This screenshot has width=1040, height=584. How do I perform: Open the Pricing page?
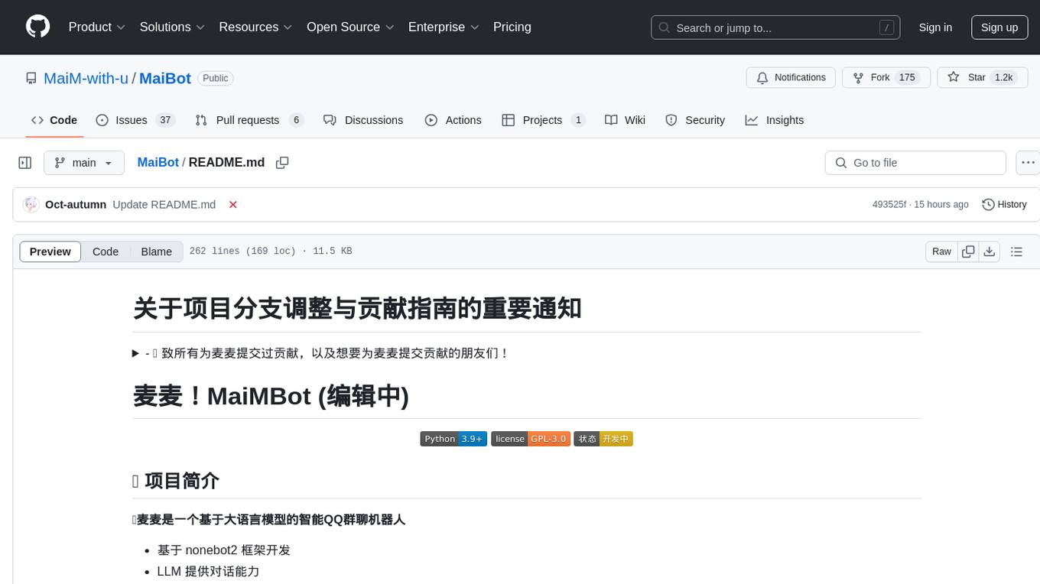coord(512,27)
